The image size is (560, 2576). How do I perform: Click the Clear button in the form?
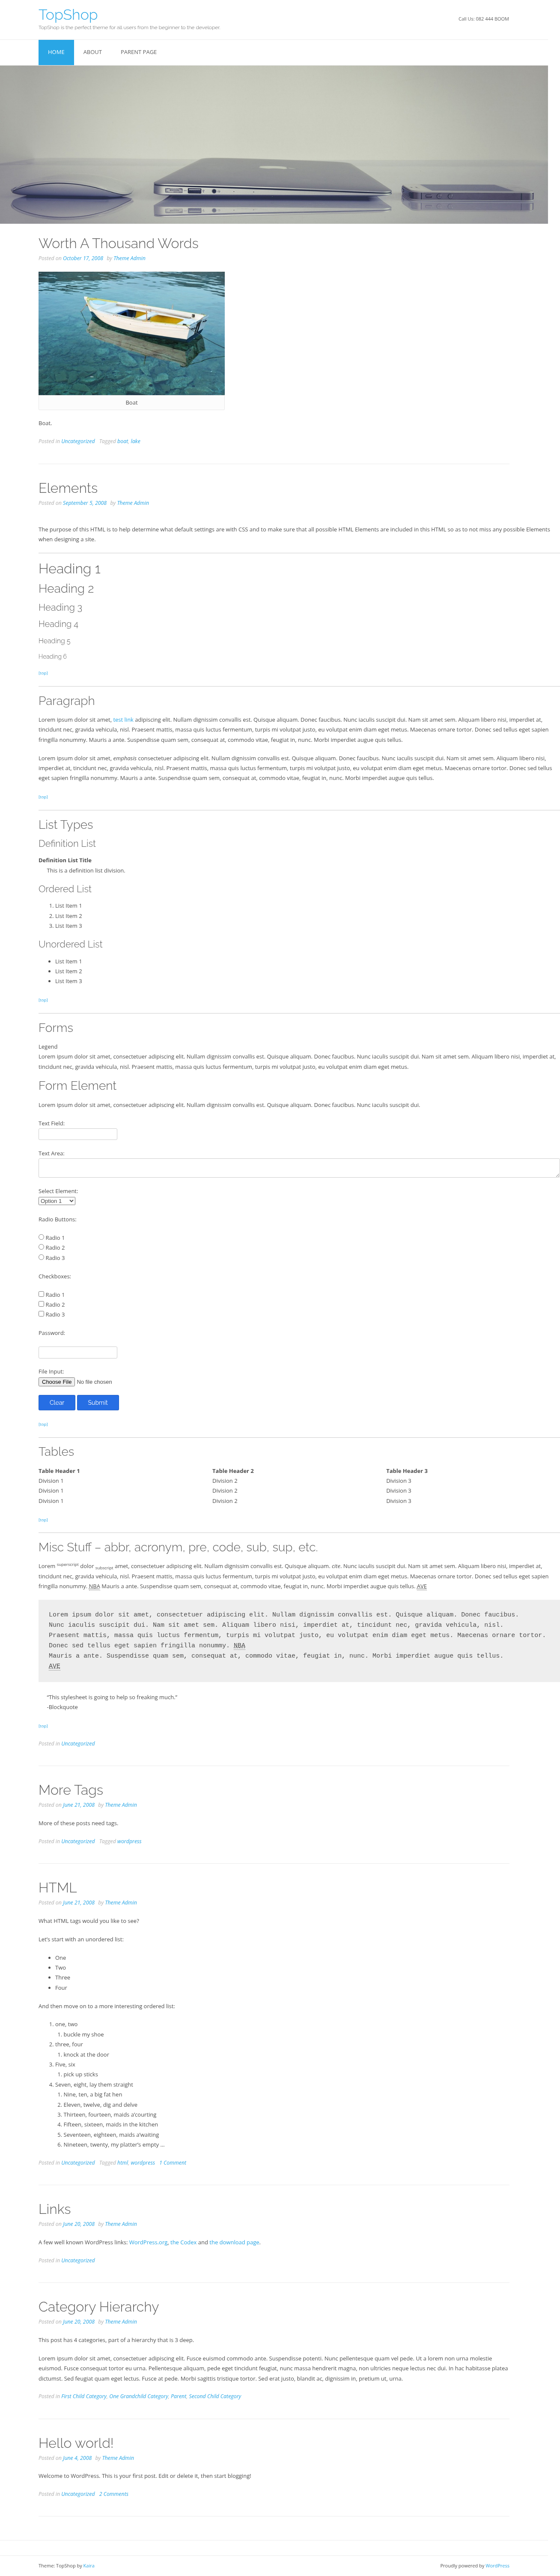(x=57, y=1402)
